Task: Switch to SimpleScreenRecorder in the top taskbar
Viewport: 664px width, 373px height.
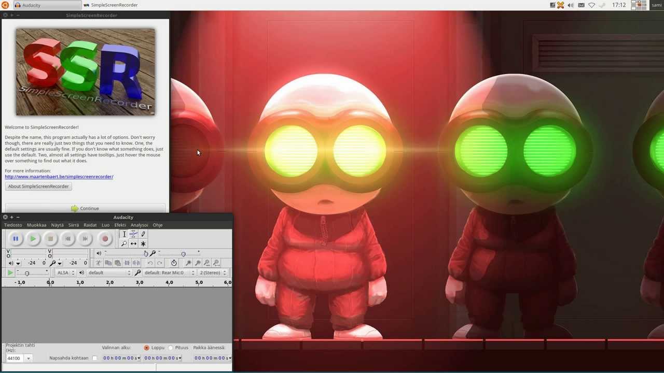Action: (x=111, y=5)
